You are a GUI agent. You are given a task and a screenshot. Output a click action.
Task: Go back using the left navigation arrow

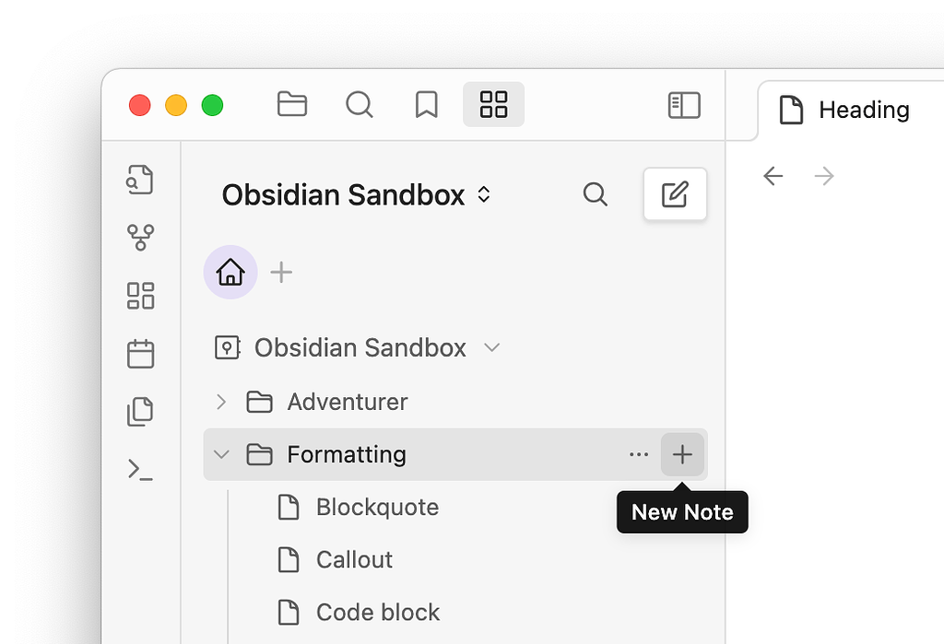773,175
